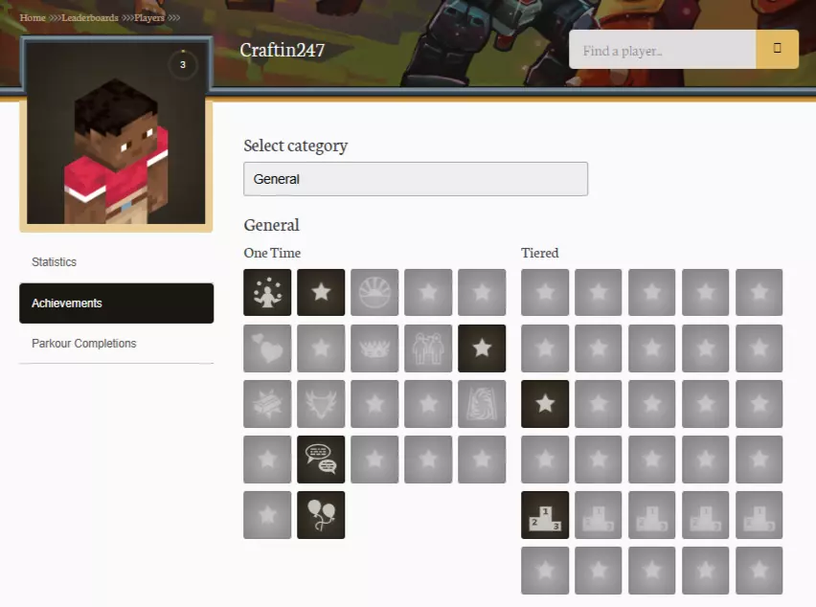Click the unlocked podium tiered achievement

click(545, 515)
